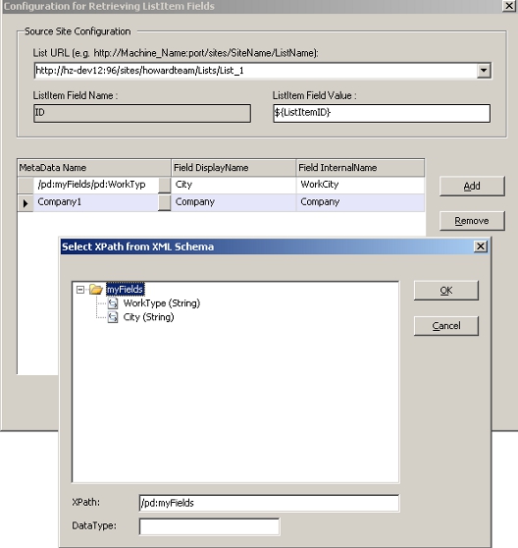Open the List URL dropdown arrow
The image size is (518, 548).
[x=484, y=71]
